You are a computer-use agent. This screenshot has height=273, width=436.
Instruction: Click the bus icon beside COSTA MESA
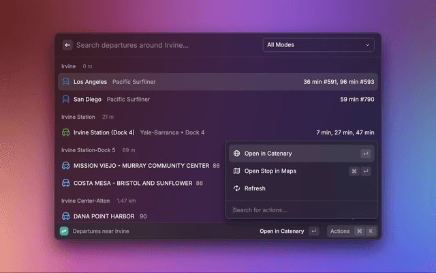click(66, 183)
